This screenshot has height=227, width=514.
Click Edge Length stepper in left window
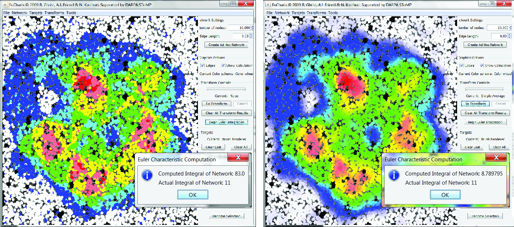click(251, 36)
